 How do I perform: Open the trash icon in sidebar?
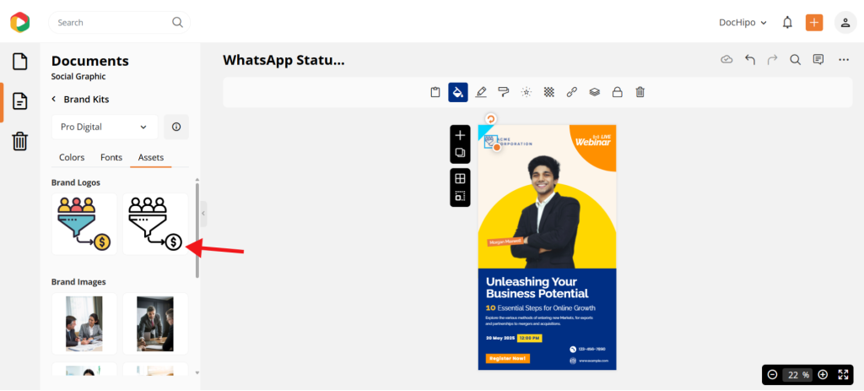20,141
